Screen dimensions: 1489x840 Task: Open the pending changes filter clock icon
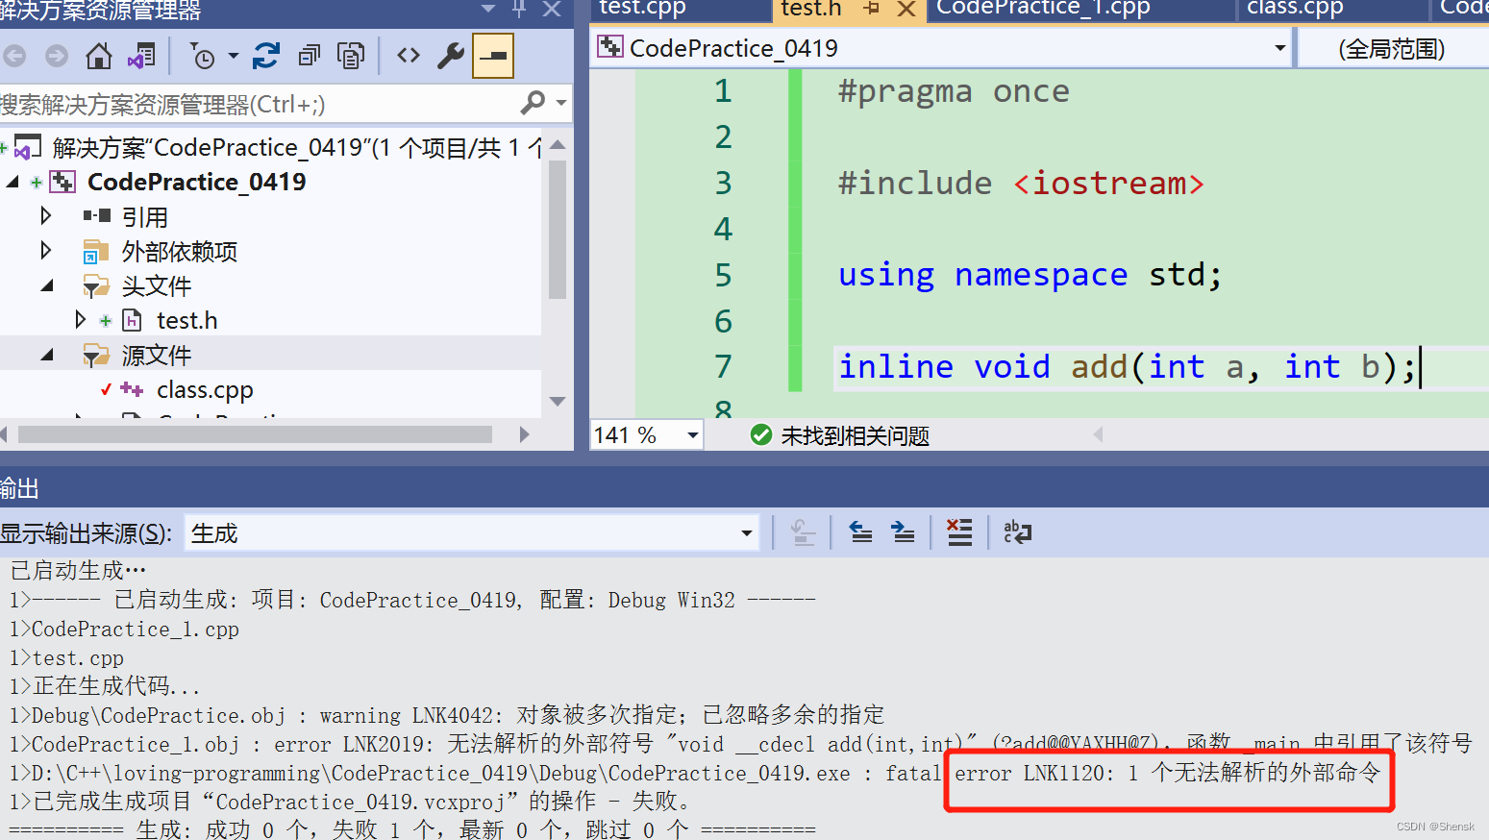pos(202,56)
